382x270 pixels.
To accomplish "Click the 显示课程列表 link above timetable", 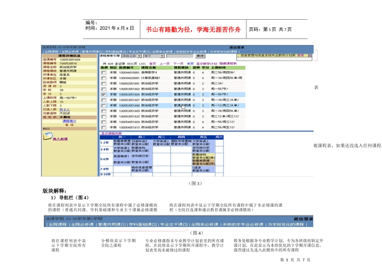I will point(111,133).
